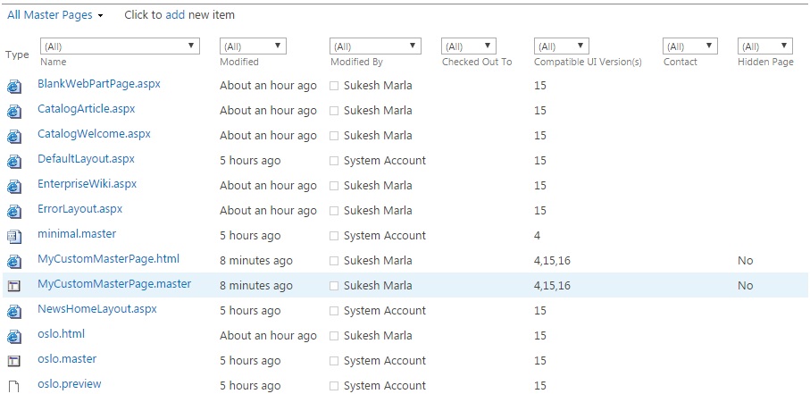Click the BlankWebPartPage.aspx file type icon
The height and width of the screenshot is (394, 810).
pos(14,87)
